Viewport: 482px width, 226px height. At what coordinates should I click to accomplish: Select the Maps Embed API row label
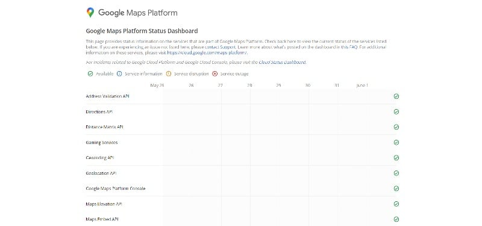102,219
